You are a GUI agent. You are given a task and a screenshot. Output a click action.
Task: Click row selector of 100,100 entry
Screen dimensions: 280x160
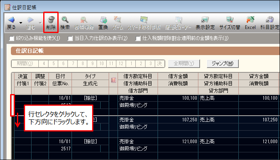tap(13, 105)
